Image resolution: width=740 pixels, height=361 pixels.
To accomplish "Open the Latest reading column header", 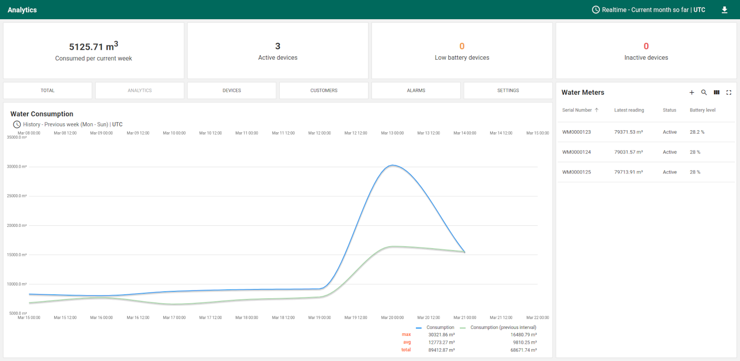I will (x=629, y=110).
